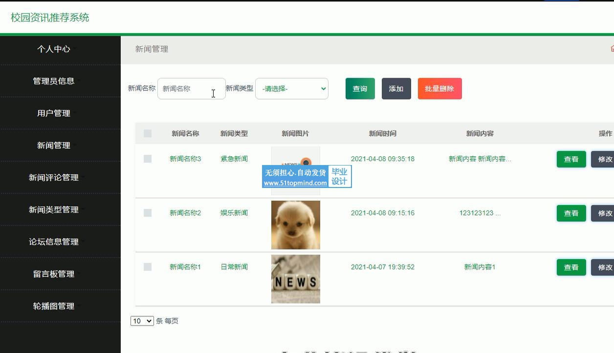This screenshot has height=353, width=614.
Task: Open the rows-per-page dropdown showing 10
Action: click(142, 321)
